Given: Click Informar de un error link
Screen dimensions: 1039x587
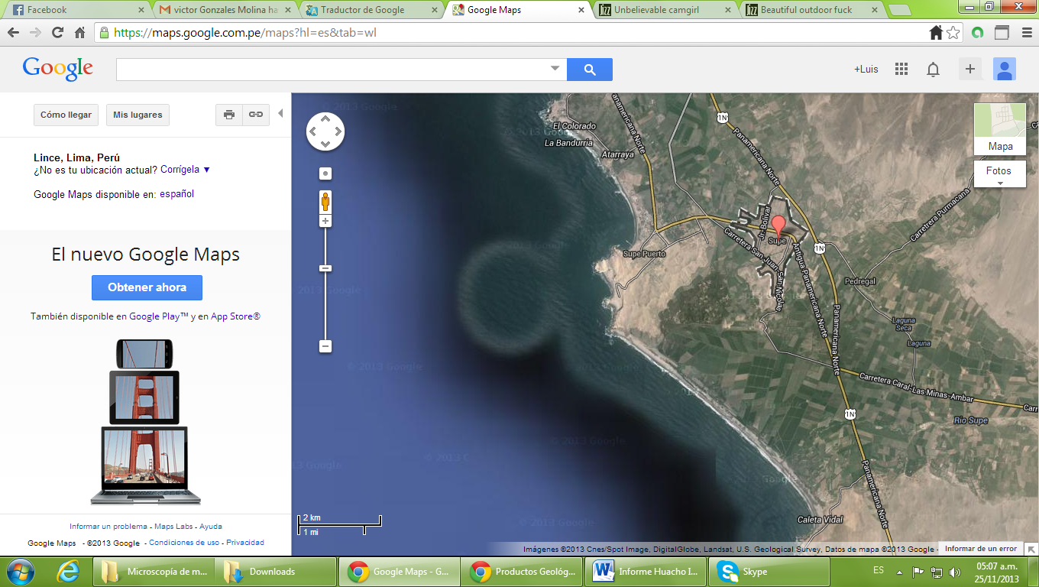Looking at the screenshot, I should coord(981,549).
